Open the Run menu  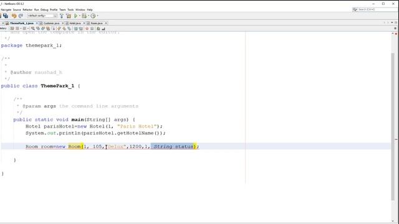click(37, 10)
